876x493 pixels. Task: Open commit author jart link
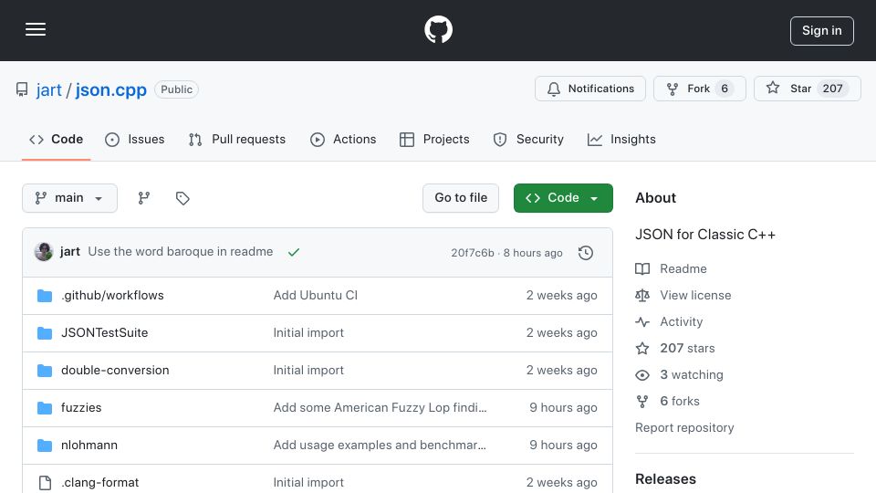pos(70,252)
